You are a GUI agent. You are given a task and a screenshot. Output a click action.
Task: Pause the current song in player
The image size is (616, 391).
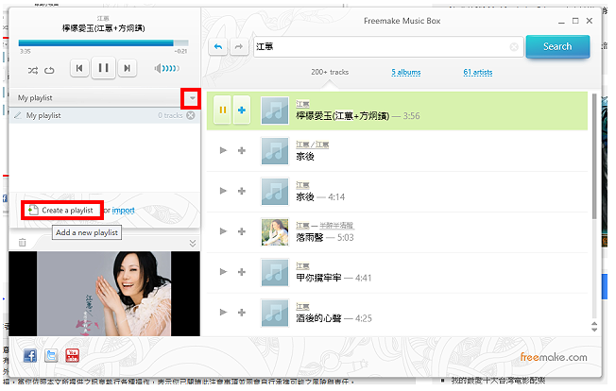click(103, 68)
